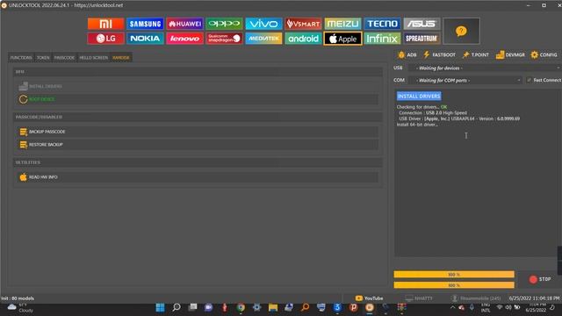562x316 pixels.
Task: Click the USB Driver version log line
Action: pos(459,118)
